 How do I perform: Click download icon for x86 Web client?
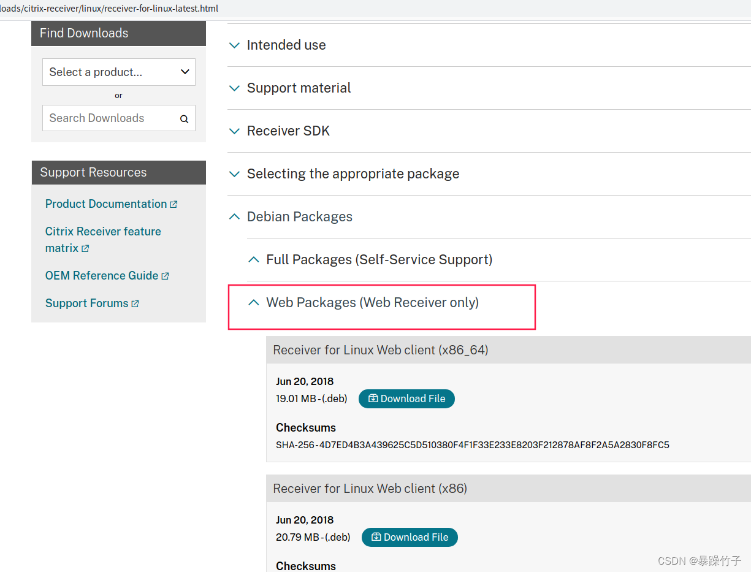(376, 537)
